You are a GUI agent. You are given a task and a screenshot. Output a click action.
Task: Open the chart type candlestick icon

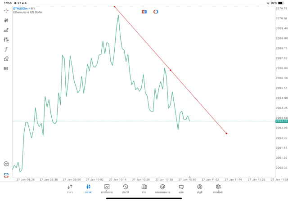click(x=6, y=20)
